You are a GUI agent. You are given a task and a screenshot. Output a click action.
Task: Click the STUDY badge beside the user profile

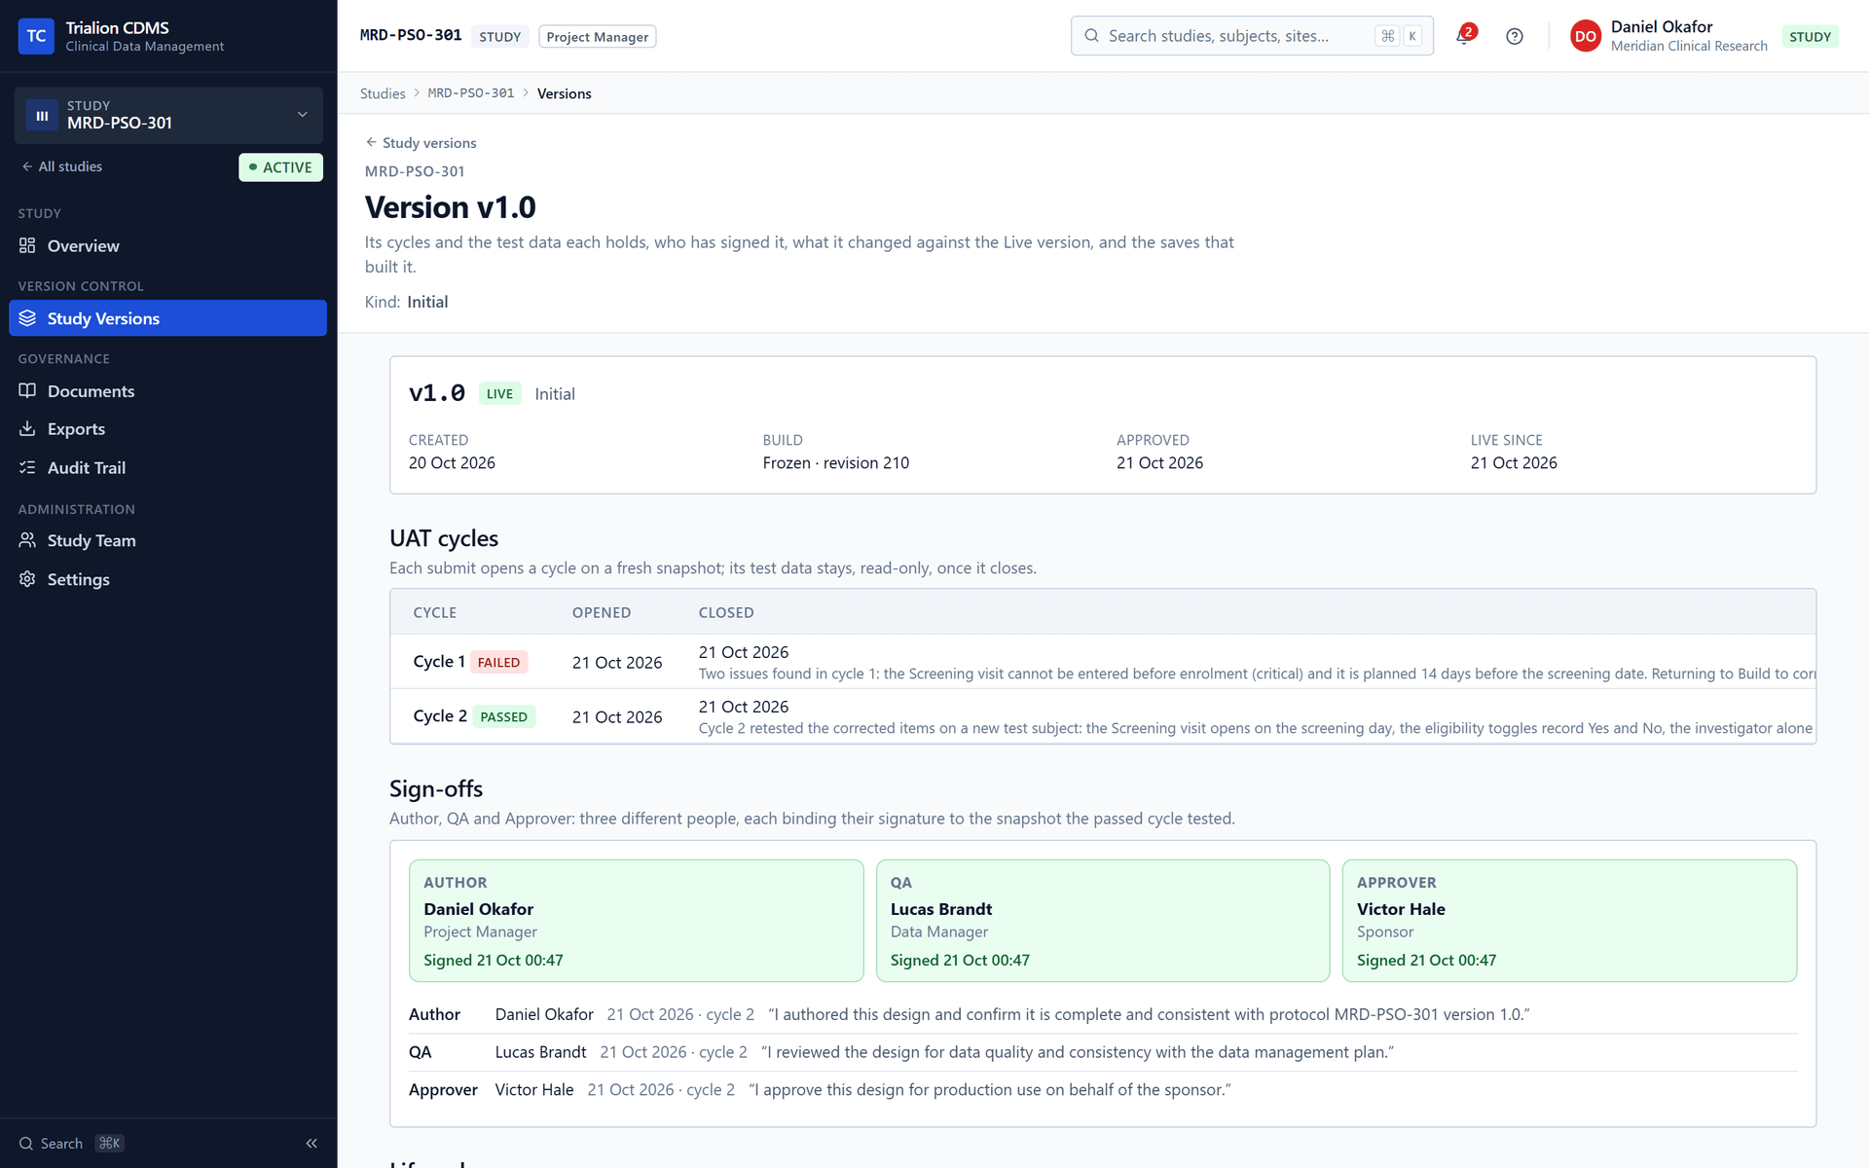pyautogui.click(x=1810, y=37)
